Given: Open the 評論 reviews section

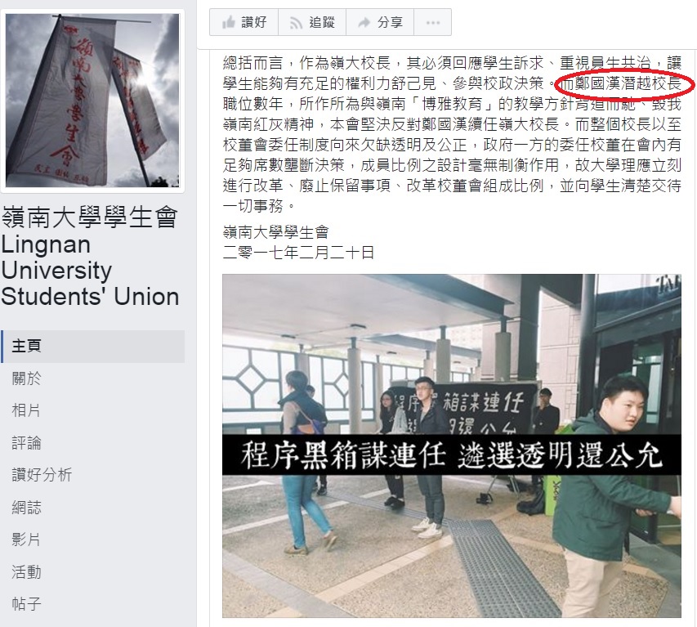Looking at the screenshot, I should tap(27, 443).
